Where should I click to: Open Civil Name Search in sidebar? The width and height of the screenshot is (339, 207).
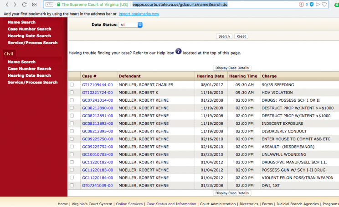click(x=21, y=62)
